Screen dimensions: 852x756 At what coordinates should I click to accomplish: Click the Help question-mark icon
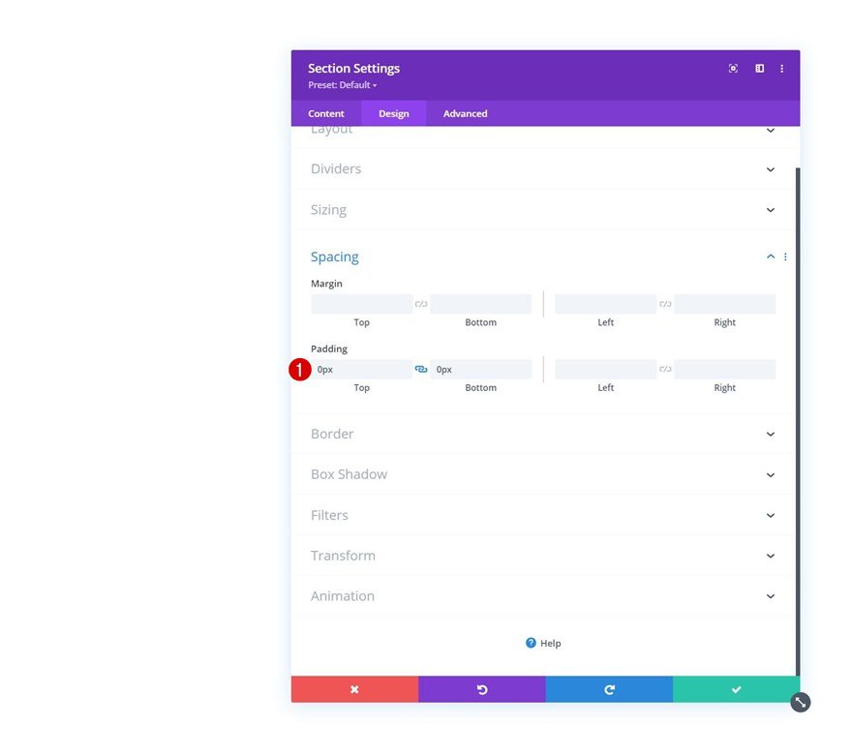pos(531,643)
